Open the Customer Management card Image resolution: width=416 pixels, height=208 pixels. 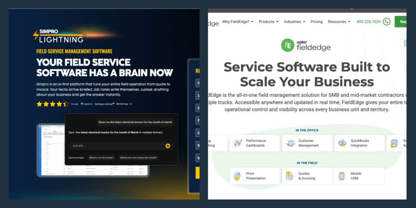coord(307,143)
